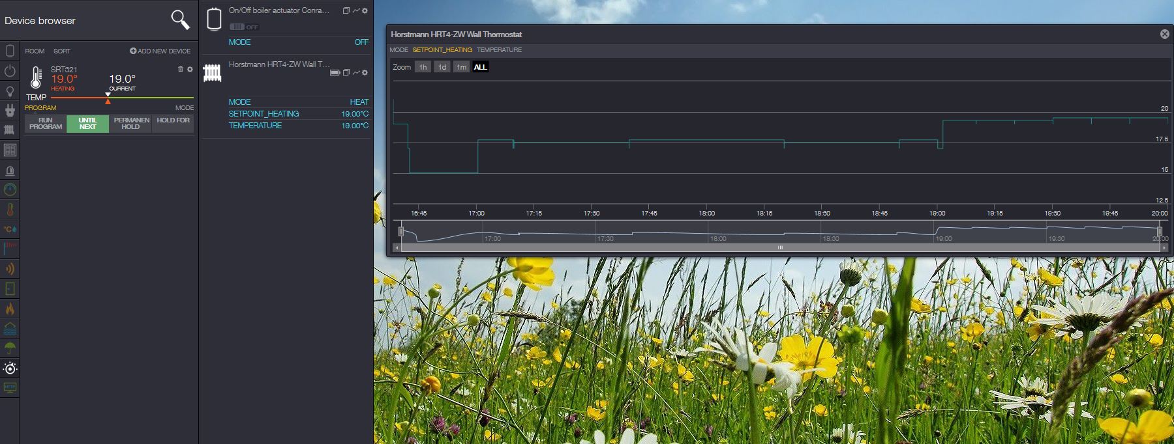Click the Device browser search magnifier
Viewport: 1174px width, 444px height.
tap(180, 20)
